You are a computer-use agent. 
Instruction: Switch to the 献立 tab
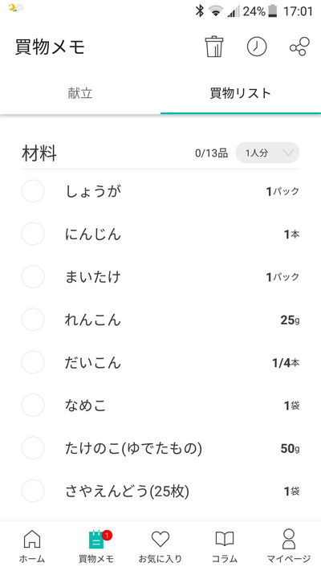click(x=80, y=93)
